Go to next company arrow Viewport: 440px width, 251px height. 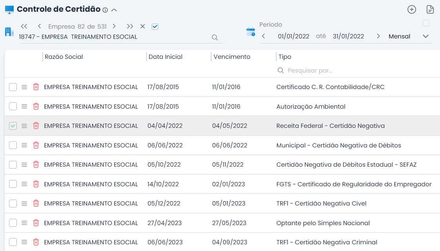[x=114, y=26]
